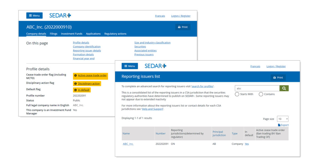This screenshot has width=320, height=168.
Task: Print the ABC_Inc. company page
Action: (x=183, y=27)
